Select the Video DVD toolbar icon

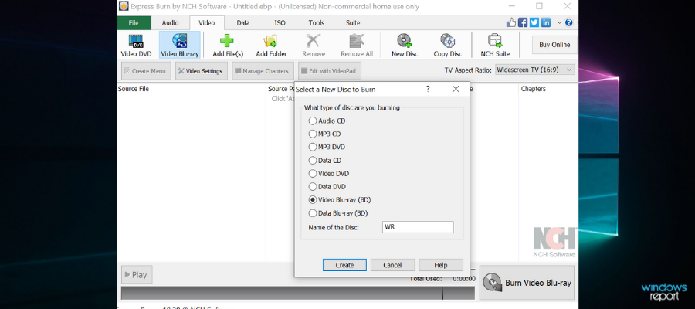136,45
